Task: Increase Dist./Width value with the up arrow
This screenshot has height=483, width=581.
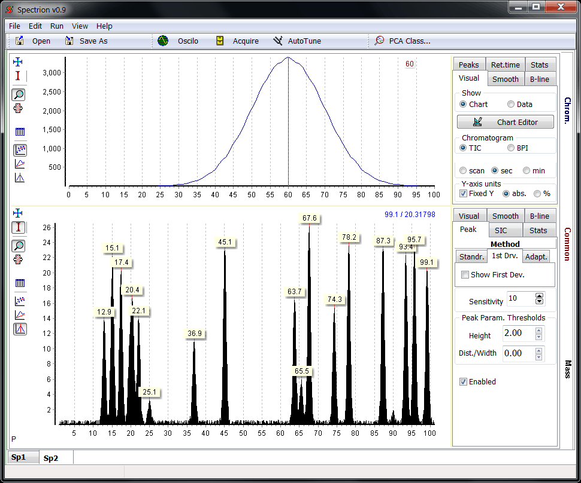Action: click(538, 350)
